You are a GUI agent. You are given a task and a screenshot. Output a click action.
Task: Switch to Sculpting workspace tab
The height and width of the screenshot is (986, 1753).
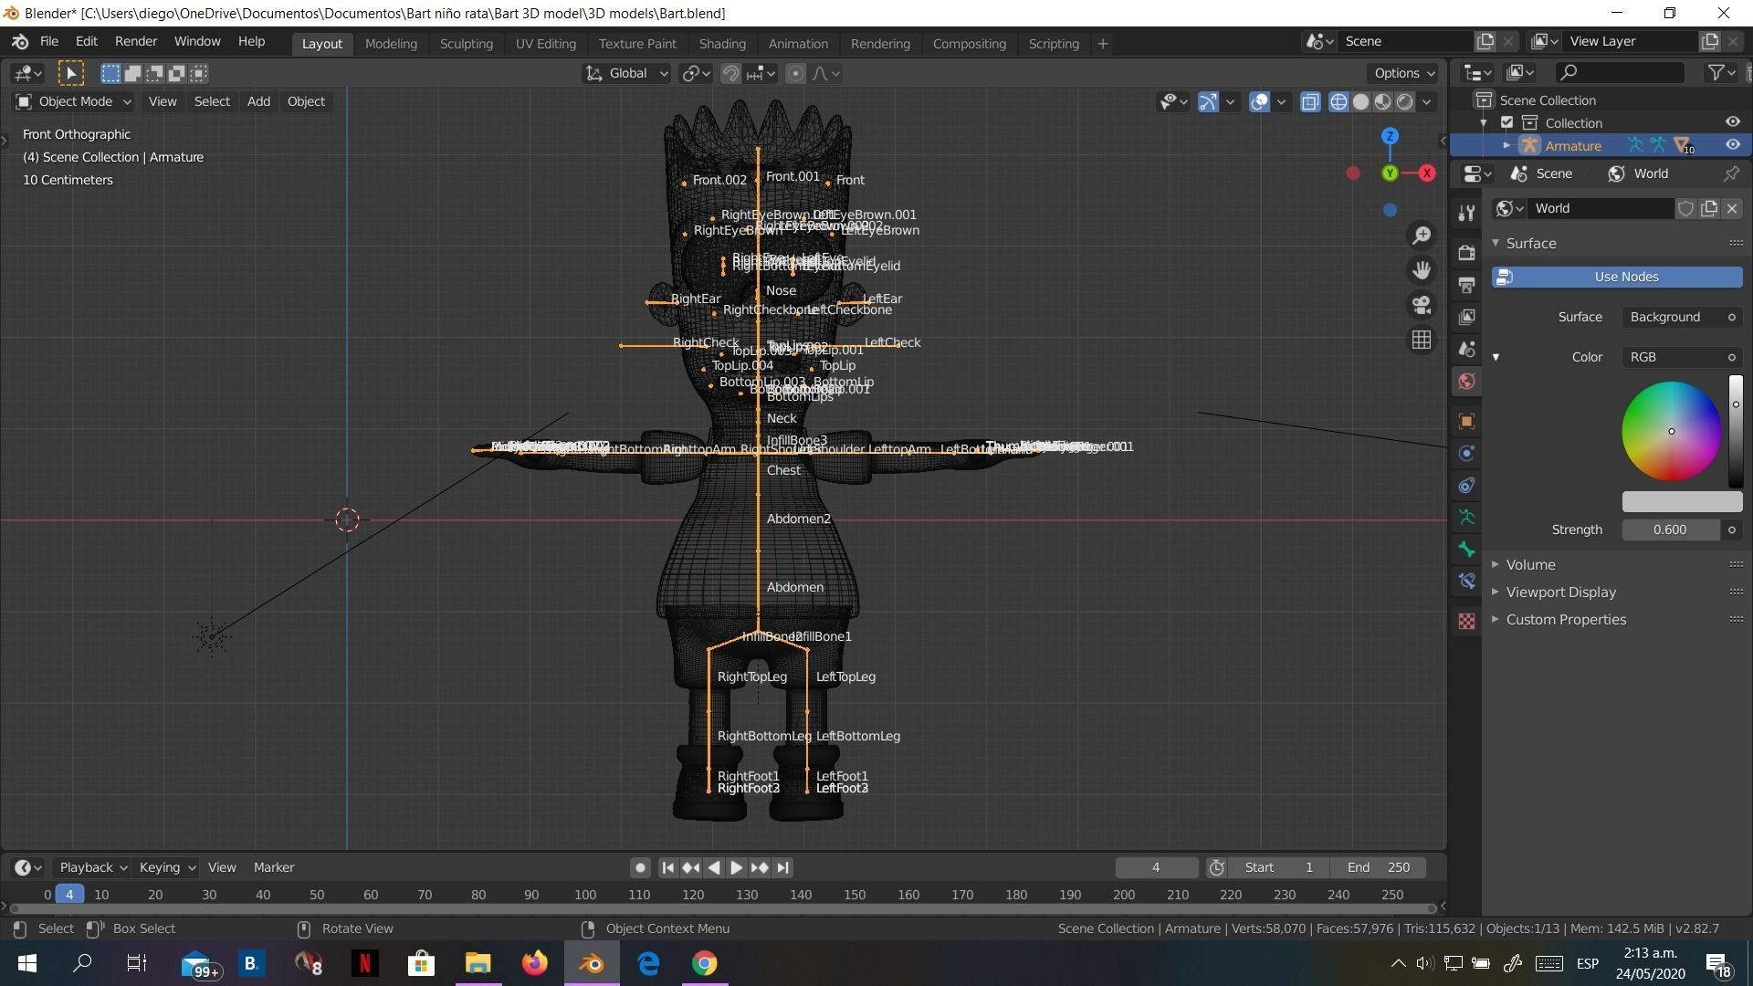click(466, 43)
